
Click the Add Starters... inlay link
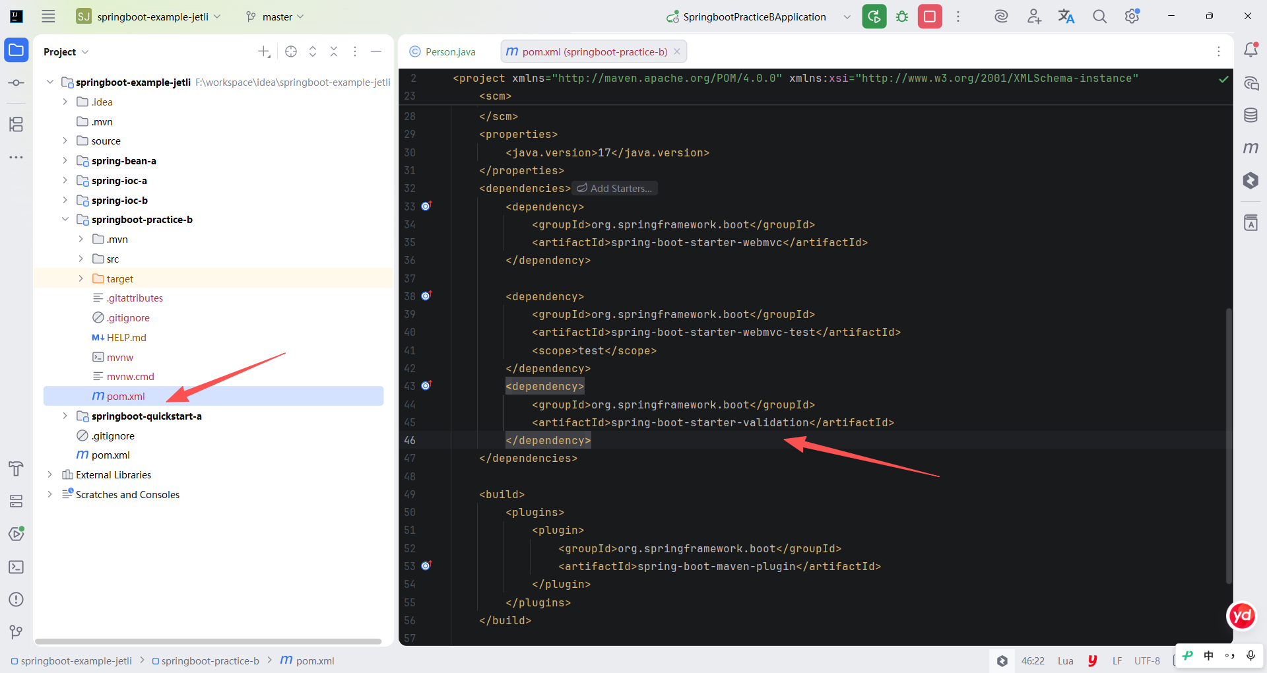pyautogui.click(x=614, y=188)
